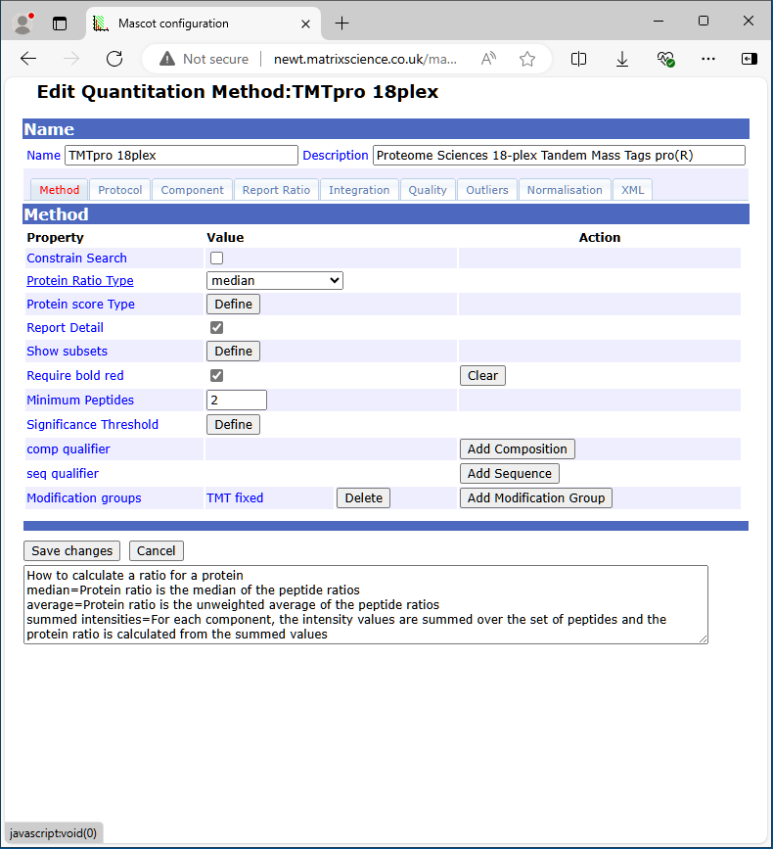Click the help text area
The image size is (773, 849).
(366, 605)
